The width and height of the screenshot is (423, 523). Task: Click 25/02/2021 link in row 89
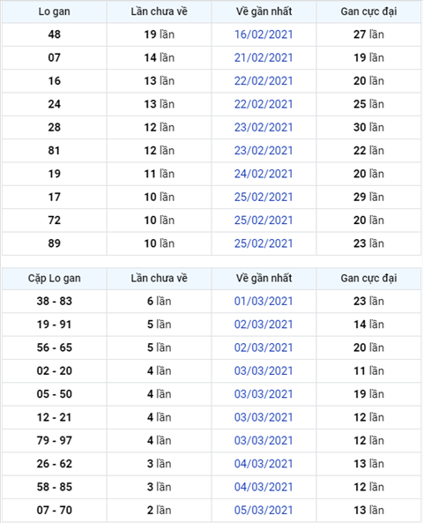[263, 243]
